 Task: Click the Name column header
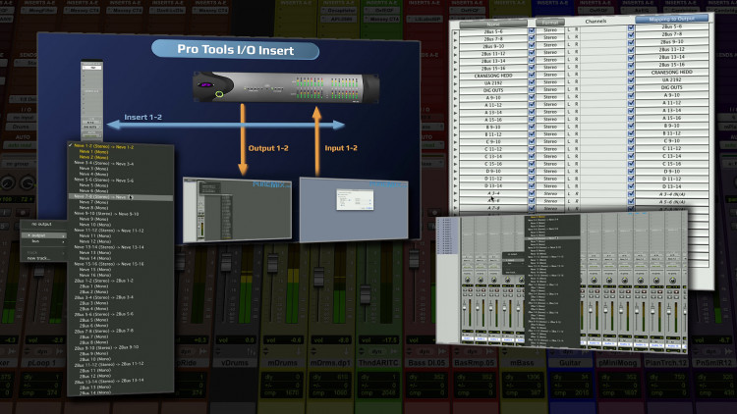coord(493,24)
